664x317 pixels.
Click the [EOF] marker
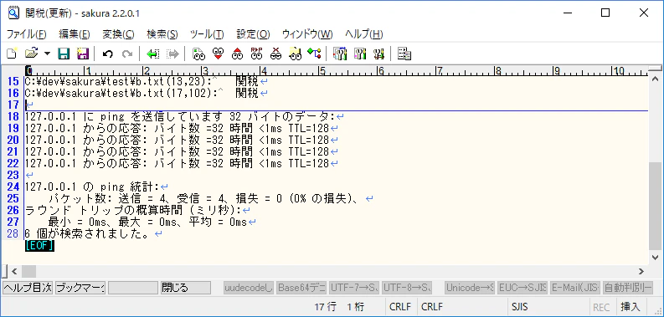(40, 245)
